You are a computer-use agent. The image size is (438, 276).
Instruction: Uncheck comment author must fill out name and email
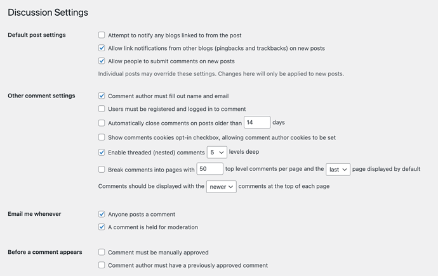(x=102, y=96)
